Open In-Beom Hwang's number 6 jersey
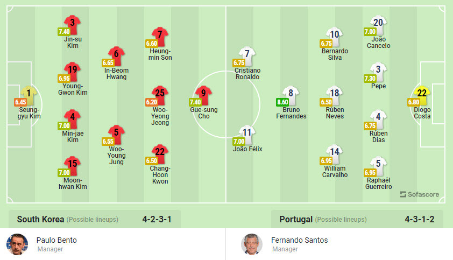This screenshot has width=453, height=260. tap(116, 55)
